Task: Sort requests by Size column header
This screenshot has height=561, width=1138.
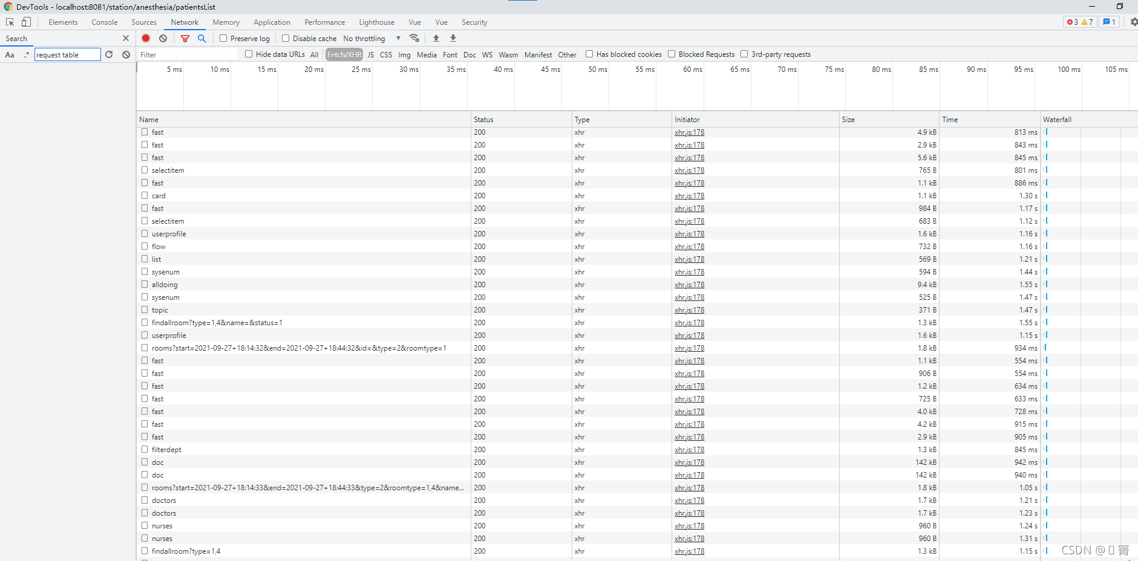Action: click(848, 120)
